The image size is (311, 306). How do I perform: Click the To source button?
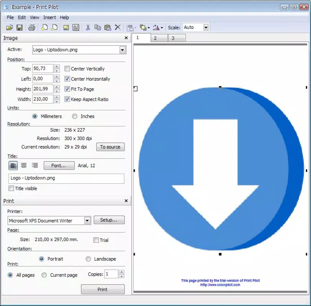tap(111, 147)
